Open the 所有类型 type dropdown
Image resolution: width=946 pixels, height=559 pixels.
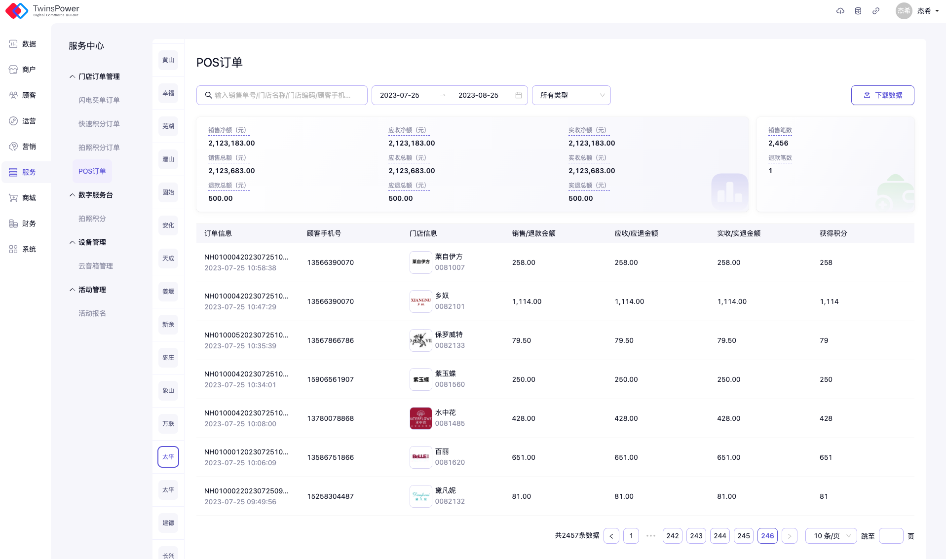click(571, 95)
